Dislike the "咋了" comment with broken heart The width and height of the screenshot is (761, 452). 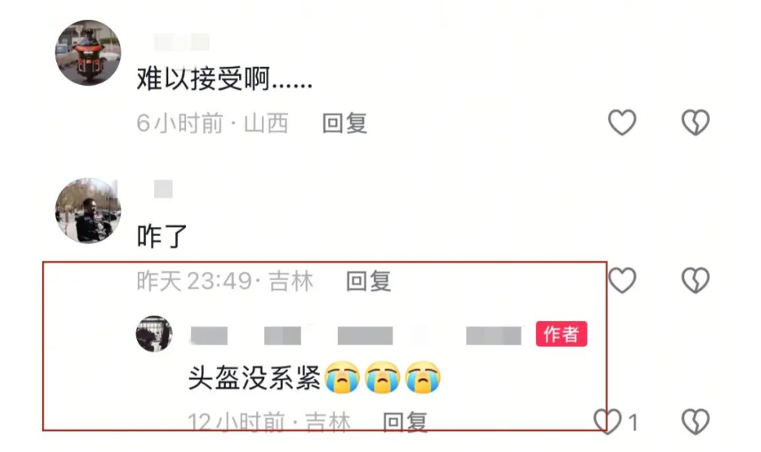696,280
